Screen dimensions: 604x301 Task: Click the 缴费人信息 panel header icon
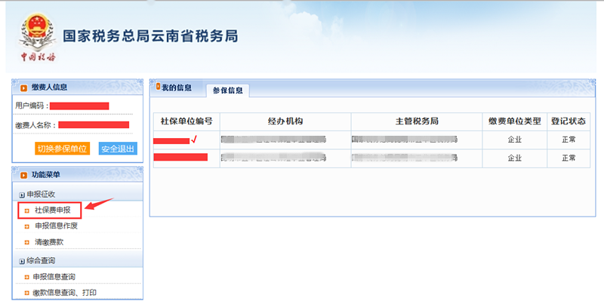tap(24, 88)
